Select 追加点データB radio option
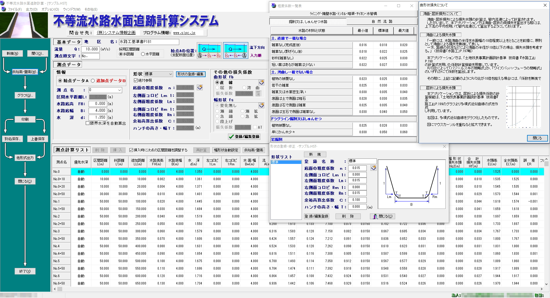This screenshot has height=298, width=550. (x=93, y=81)
